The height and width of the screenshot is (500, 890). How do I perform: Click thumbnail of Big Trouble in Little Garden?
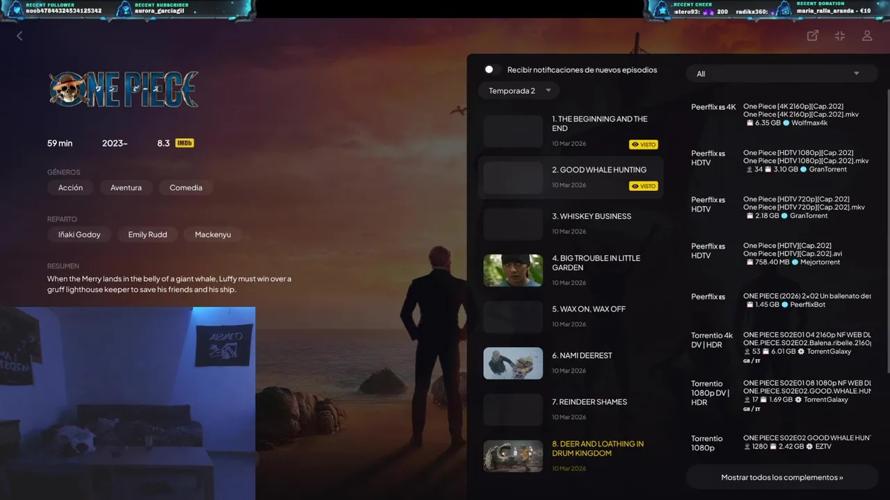[513, 270]
